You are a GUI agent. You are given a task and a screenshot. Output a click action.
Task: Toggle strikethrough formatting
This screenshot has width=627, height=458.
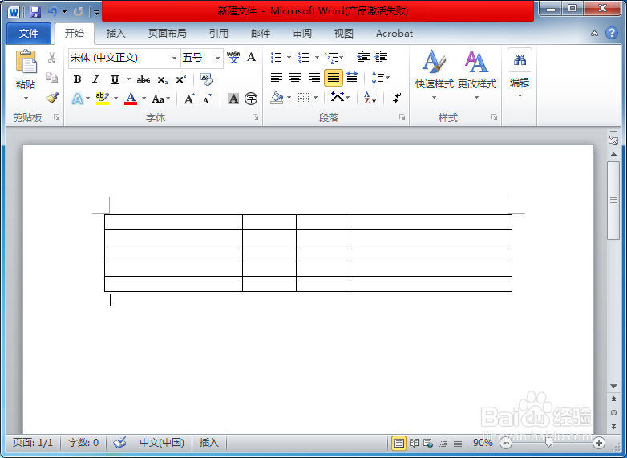coord(144,79)
